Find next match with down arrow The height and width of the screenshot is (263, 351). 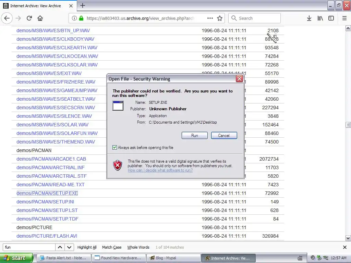pyautogui.click(x=69, y=247)
